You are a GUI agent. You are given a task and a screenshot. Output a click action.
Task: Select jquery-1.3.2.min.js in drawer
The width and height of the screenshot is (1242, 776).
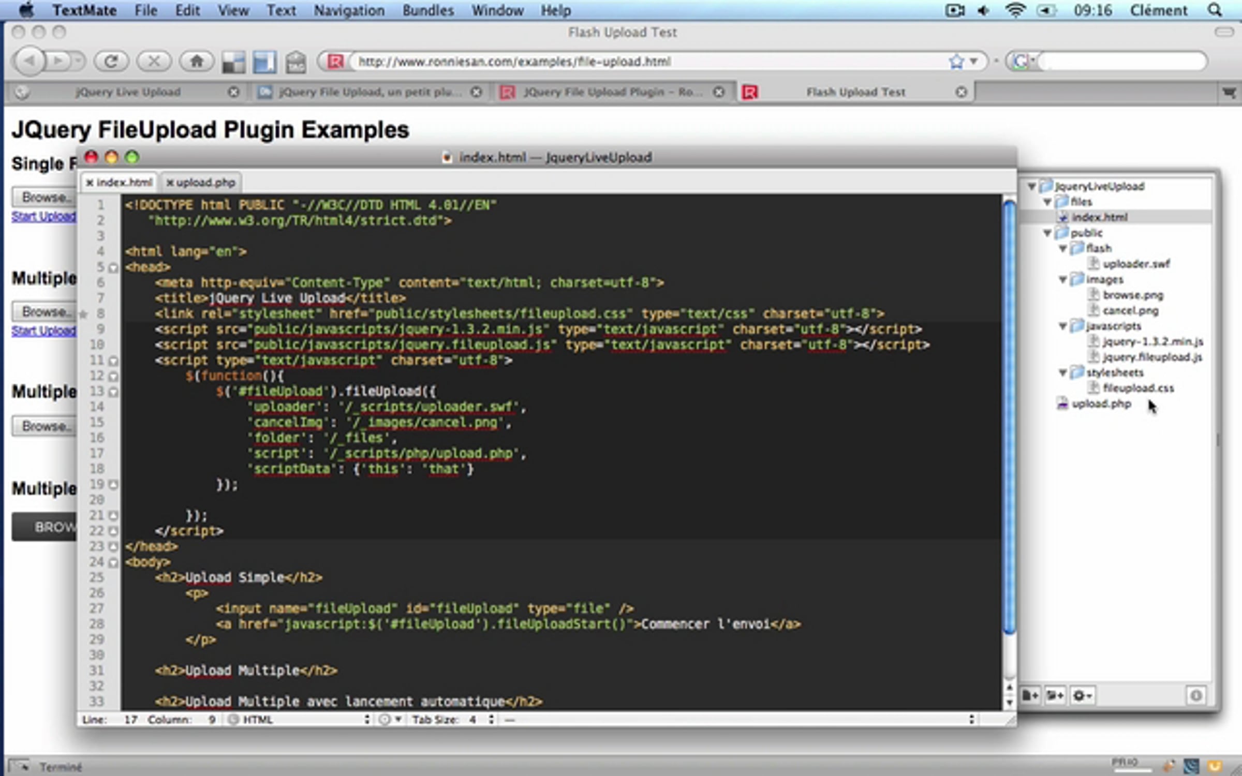pos(1152,341)
